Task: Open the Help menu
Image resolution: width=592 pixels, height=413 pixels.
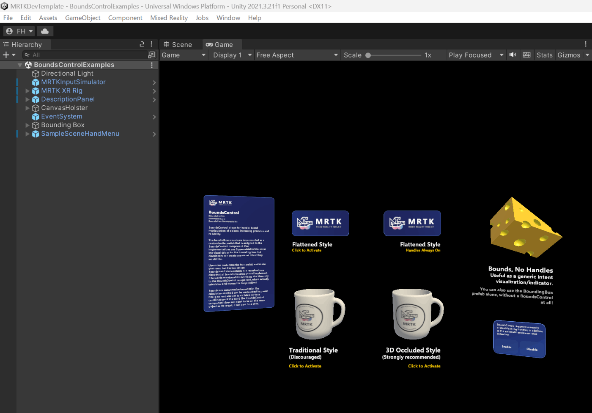Action: click(x=255, y=18)
